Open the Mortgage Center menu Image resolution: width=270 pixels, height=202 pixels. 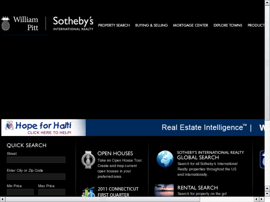191,25
